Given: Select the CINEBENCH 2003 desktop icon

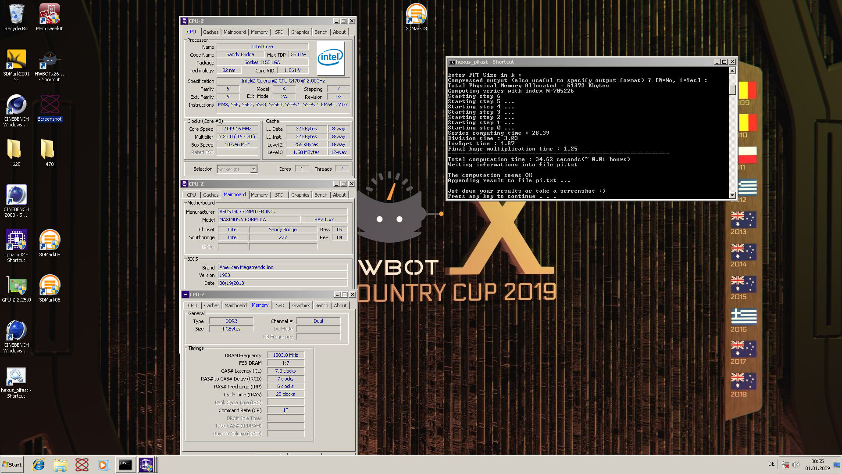Looking at the screenshot, I should (16, 201).
